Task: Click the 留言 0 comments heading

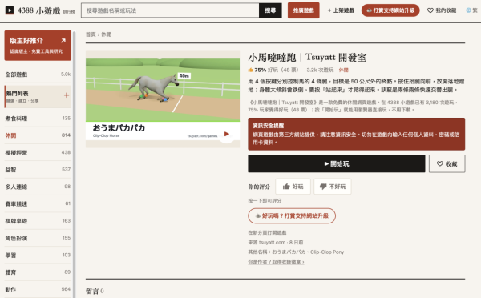Action: tap(95, 291)
